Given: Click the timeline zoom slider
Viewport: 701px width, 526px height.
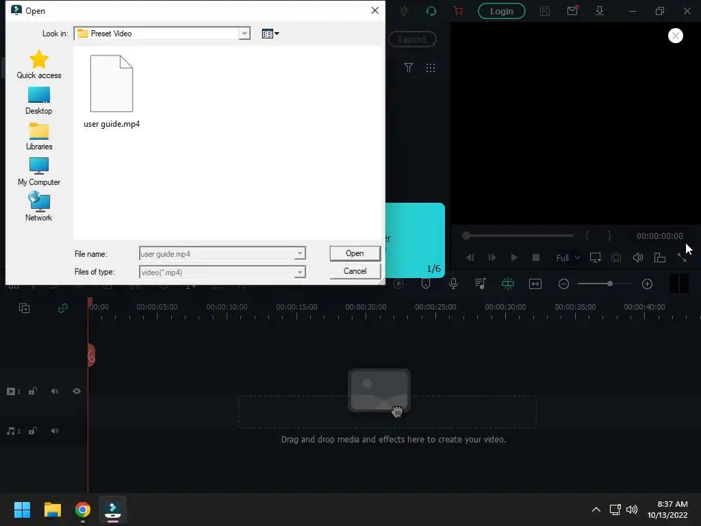Looking at the screenshot, I should pos(605,284).
